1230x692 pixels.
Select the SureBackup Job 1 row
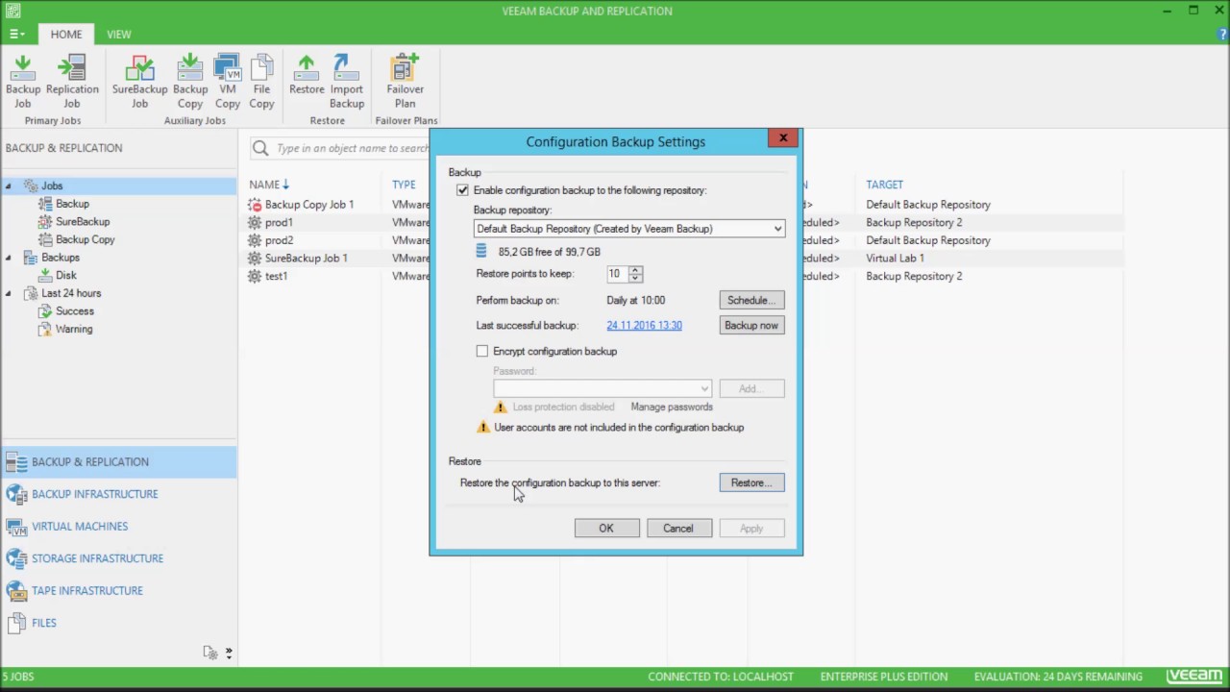coord(306,259)
